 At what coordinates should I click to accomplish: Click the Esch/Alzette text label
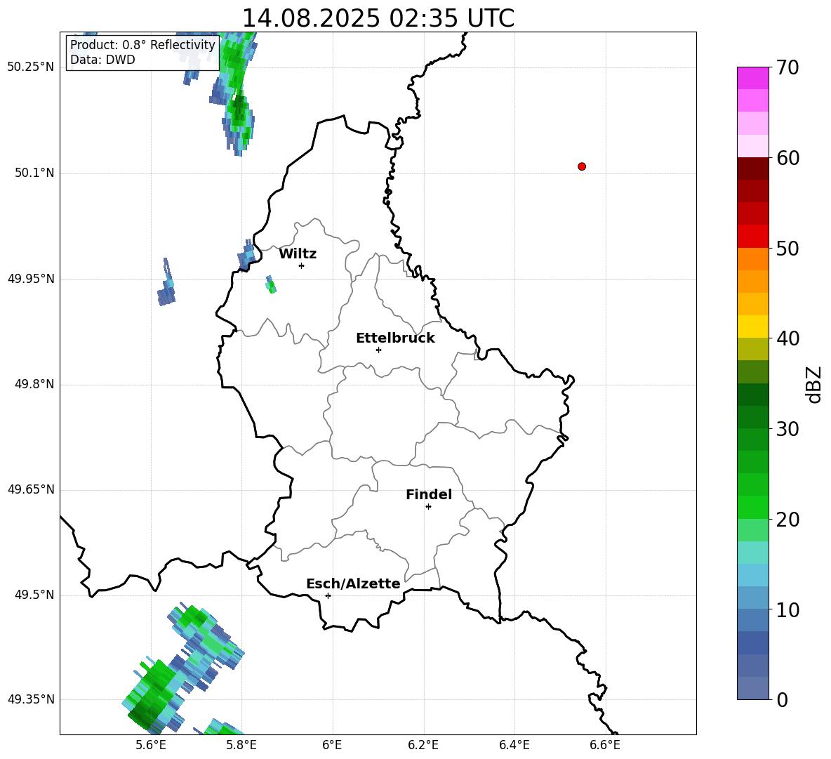352,584
